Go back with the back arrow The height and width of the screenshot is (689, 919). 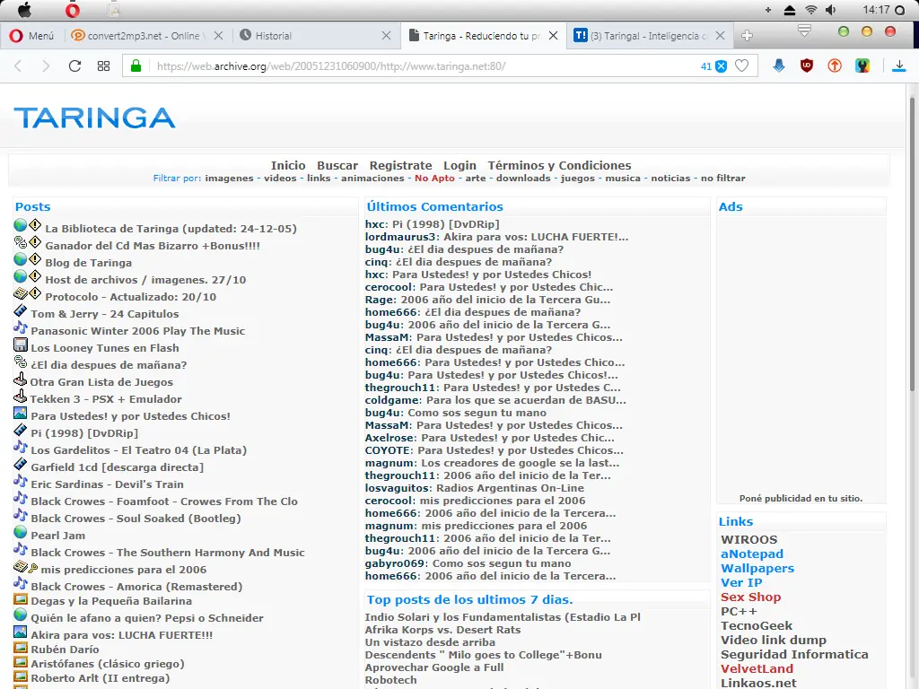click(19, 66)
